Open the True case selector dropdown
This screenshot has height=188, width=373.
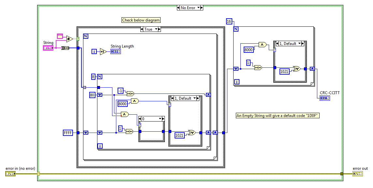156,29
